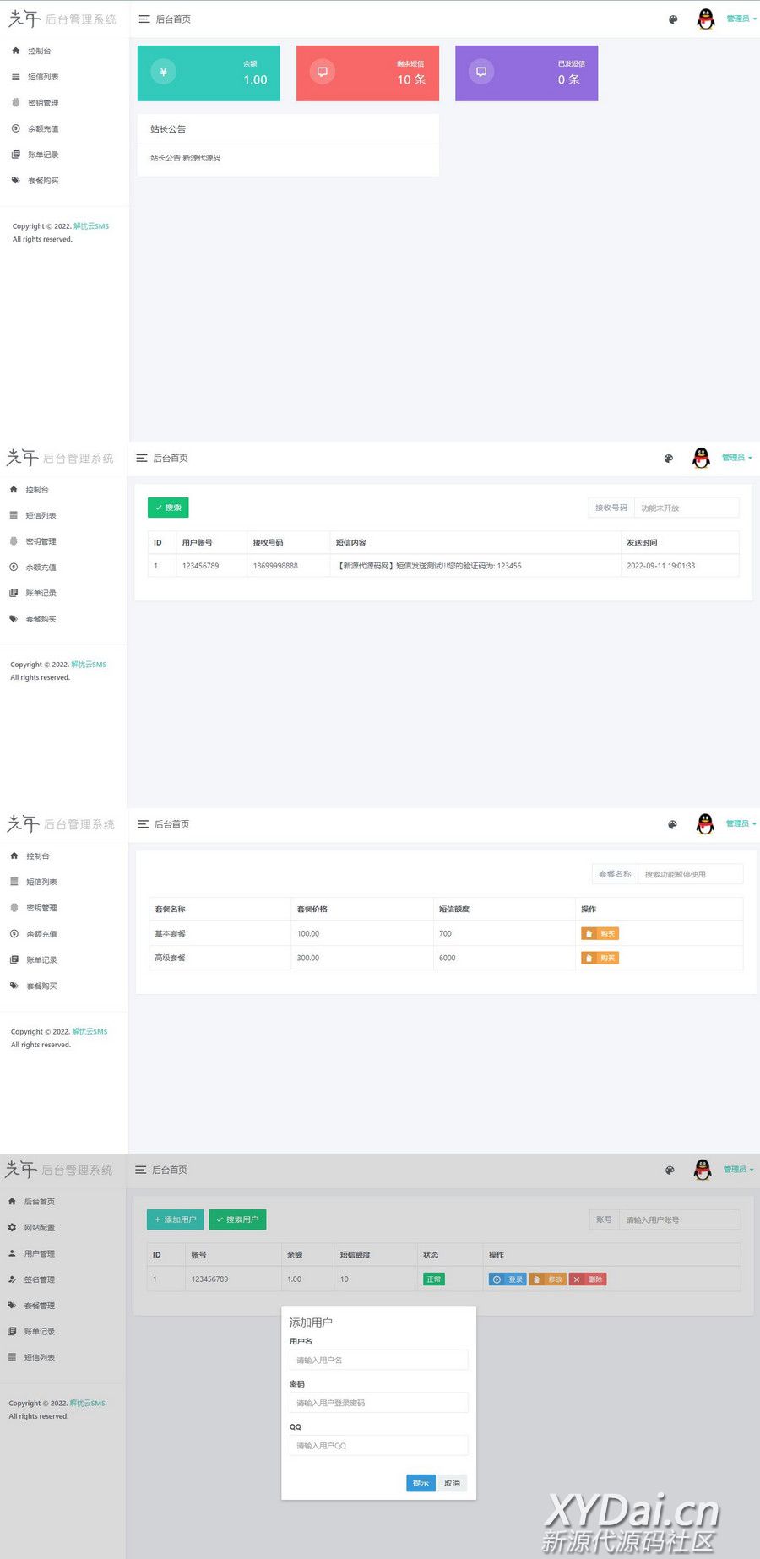
Task: Cancel the 添加用户 dialog with 取消
Action: pos(453,1483)
